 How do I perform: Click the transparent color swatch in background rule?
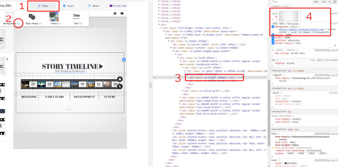313,32
